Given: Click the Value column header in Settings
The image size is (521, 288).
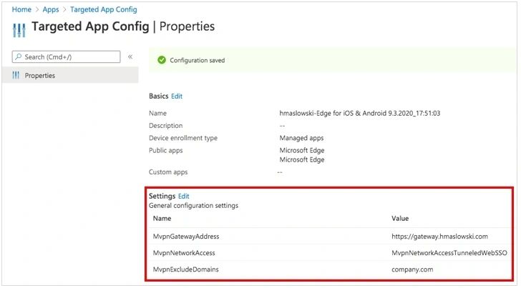Looking at the screenshot, I should pyautogui.click(x=400, y=219).
